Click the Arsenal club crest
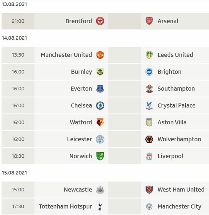The height and width of the screenshot is (215, 209). click(149, 21)
